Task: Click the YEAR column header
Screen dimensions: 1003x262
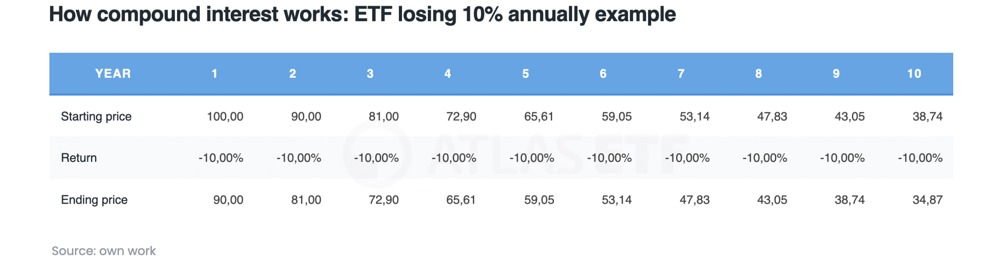Action: [113, 74]
